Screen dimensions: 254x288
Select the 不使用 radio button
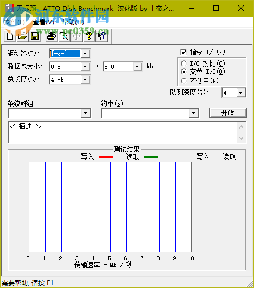183,81
